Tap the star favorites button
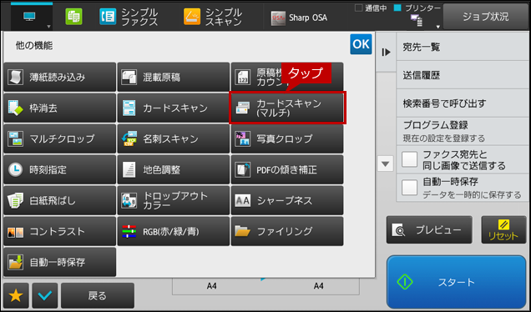Image resolution: width=531 pixels, height=312 pixels. 16,296
